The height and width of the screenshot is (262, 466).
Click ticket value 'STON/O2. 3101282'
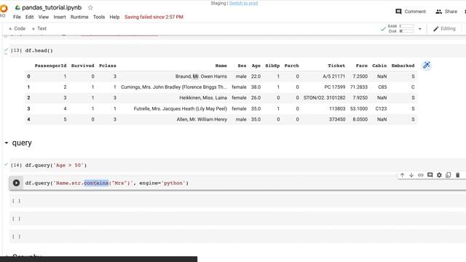[324, 98]
